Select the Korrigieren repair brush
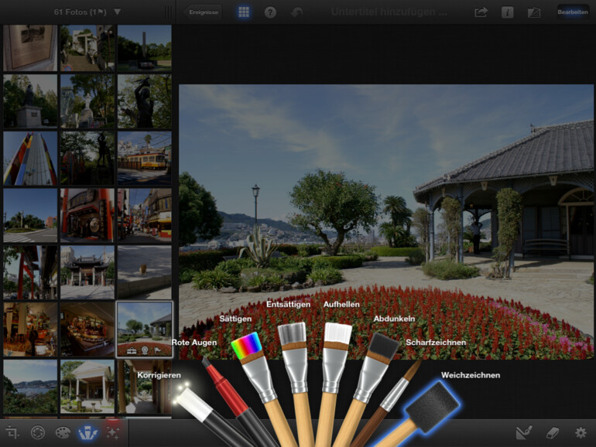Screen dimensions: 596x447 (x=188, y=400)
